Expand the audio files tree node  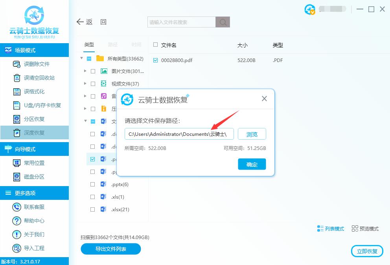coord(85,96)
